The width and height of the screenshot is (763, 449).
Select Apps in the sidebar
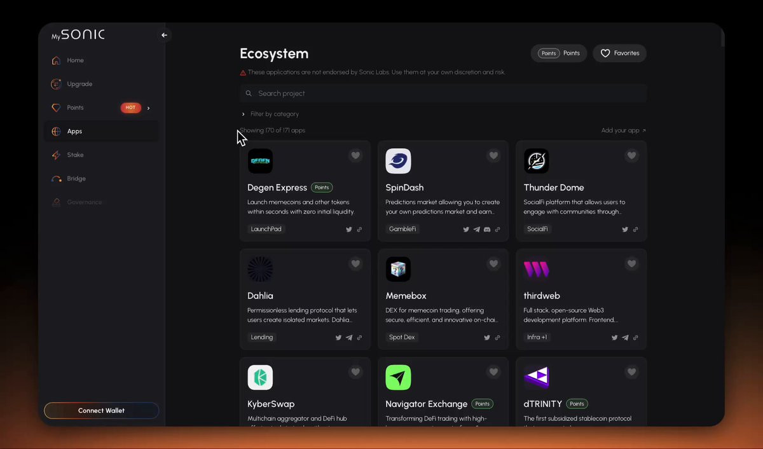[x=102, y=131]
